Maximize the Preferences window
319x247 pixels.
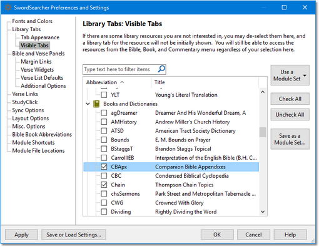[284, 7]
